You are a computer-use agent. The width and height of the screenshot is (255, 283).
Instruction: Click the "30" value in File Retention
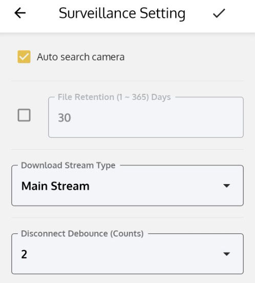point(65,118)
